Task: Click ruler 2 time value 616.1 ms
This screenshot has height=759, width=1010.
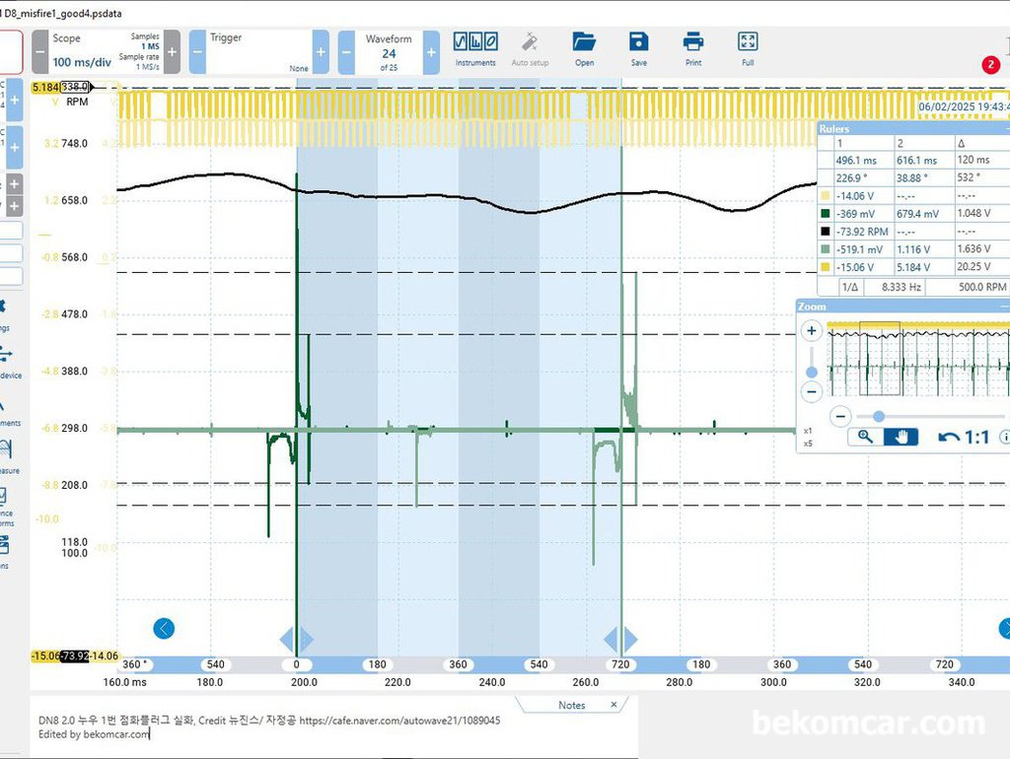Action: [916, 161]
